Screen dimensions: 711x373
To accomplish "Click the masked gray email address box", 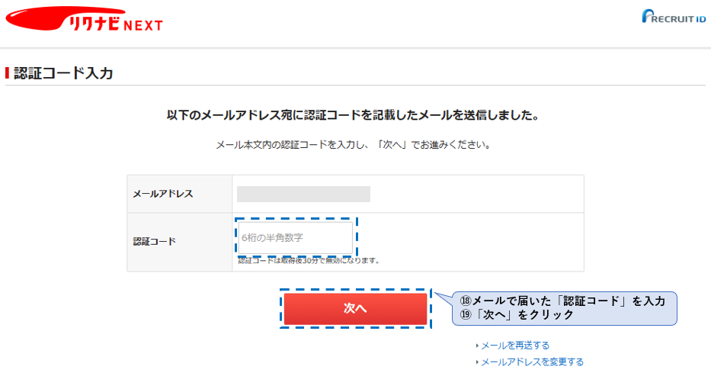I will 303,194.
